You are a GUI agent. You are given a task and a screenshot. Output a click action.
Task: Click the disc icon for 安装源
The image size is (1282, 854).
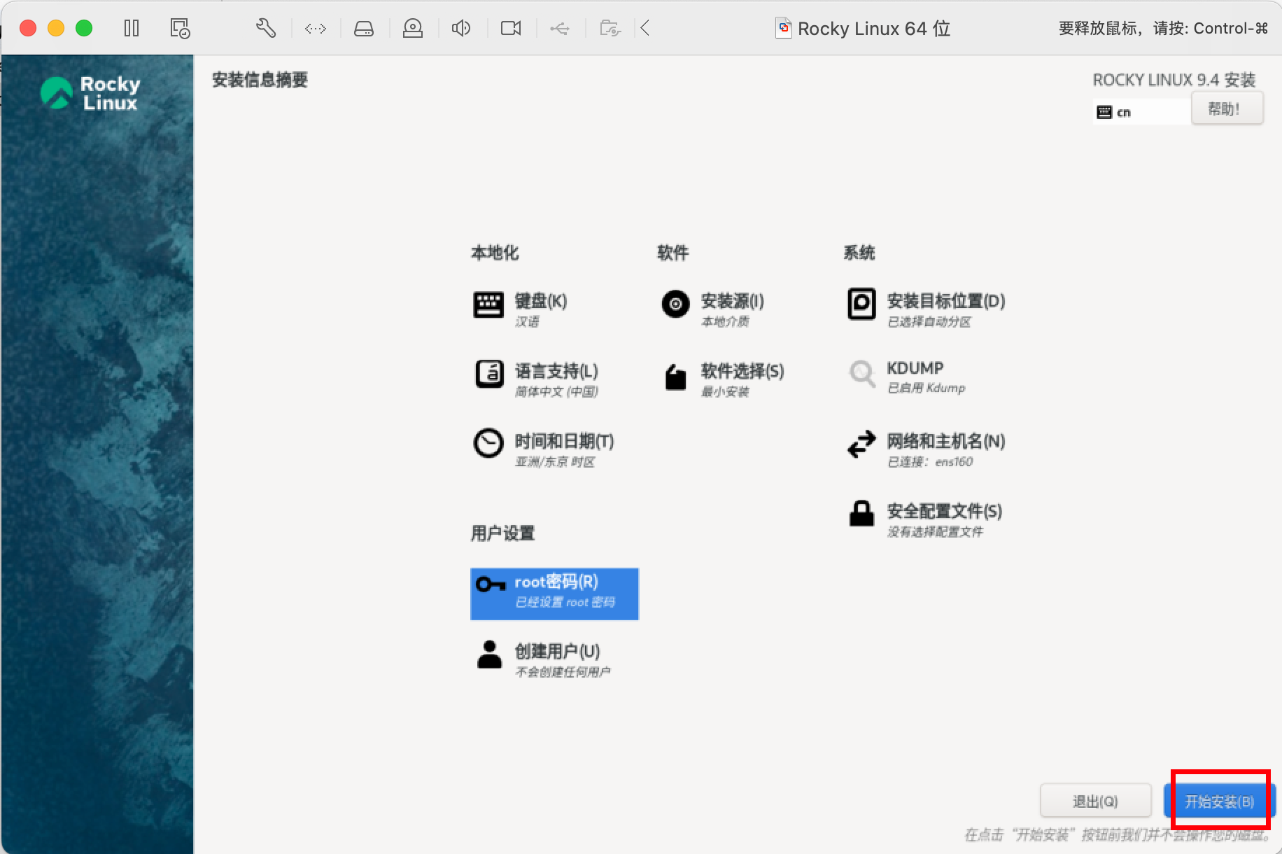[675, 304]
